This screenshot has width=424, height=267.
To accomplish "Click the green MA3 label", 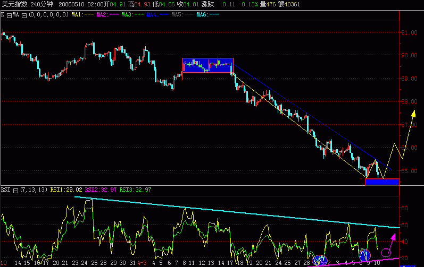I will click(132, 14).
